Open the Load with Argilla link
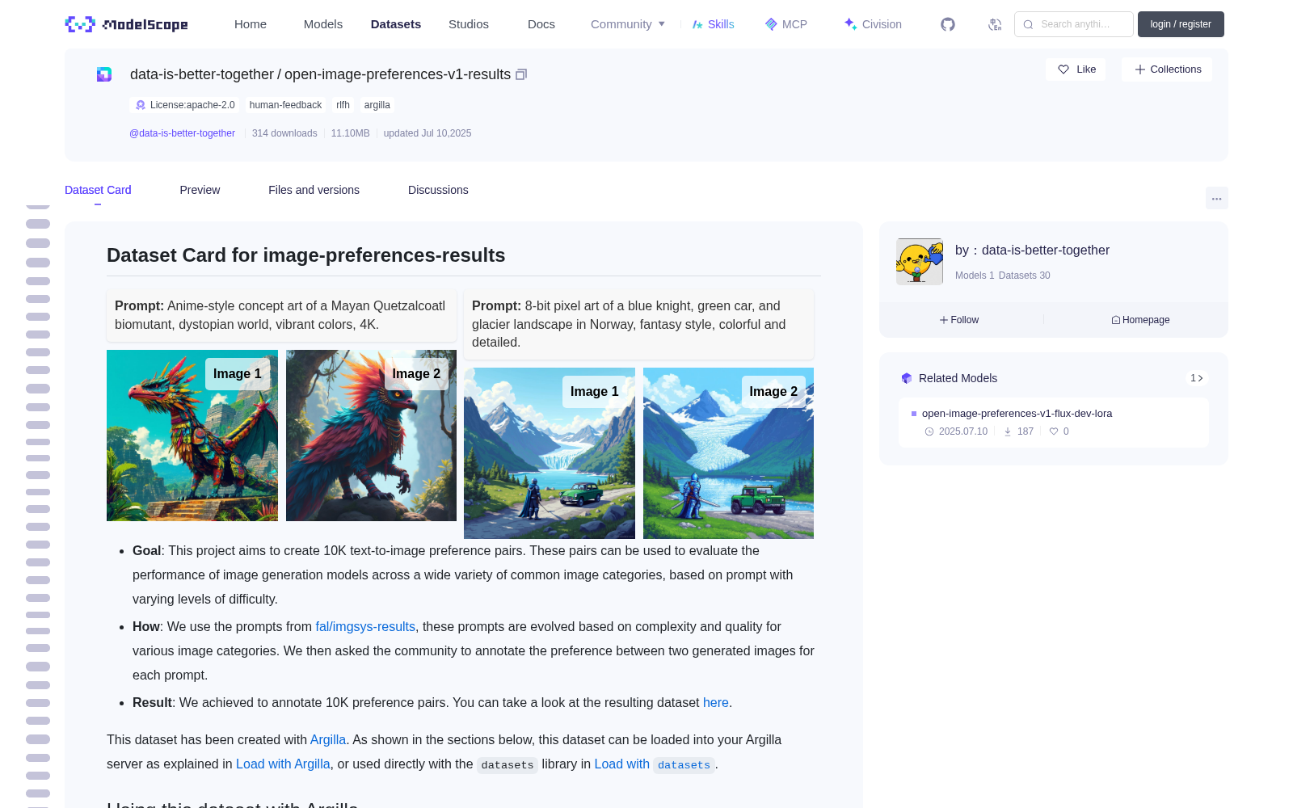The height and width of the screenshot is (808, 1293). (x=283, y=764)
